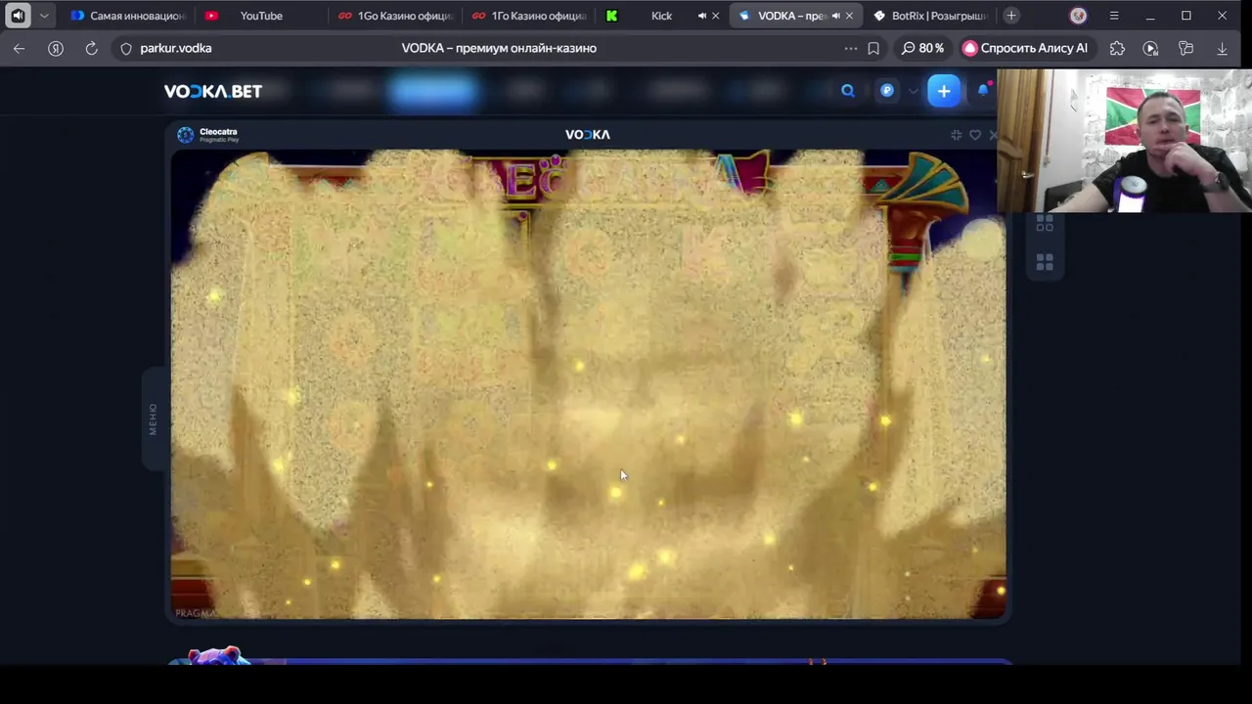Open the toolbar icon beside downloads
The width and height of the screenshot is (1252, 704).
[x=1186, y=48]
